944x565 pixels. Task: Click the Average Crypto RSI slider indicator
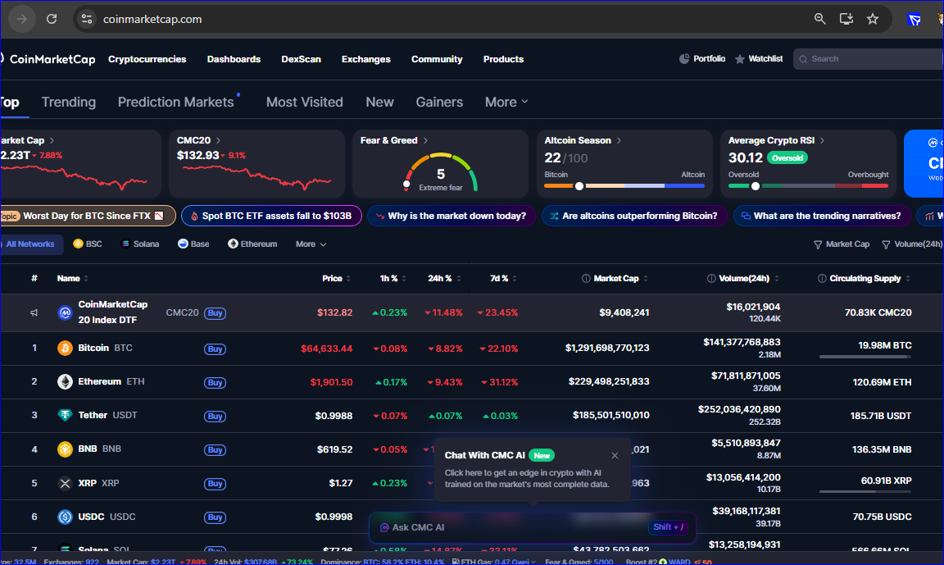tap(755, 186)
